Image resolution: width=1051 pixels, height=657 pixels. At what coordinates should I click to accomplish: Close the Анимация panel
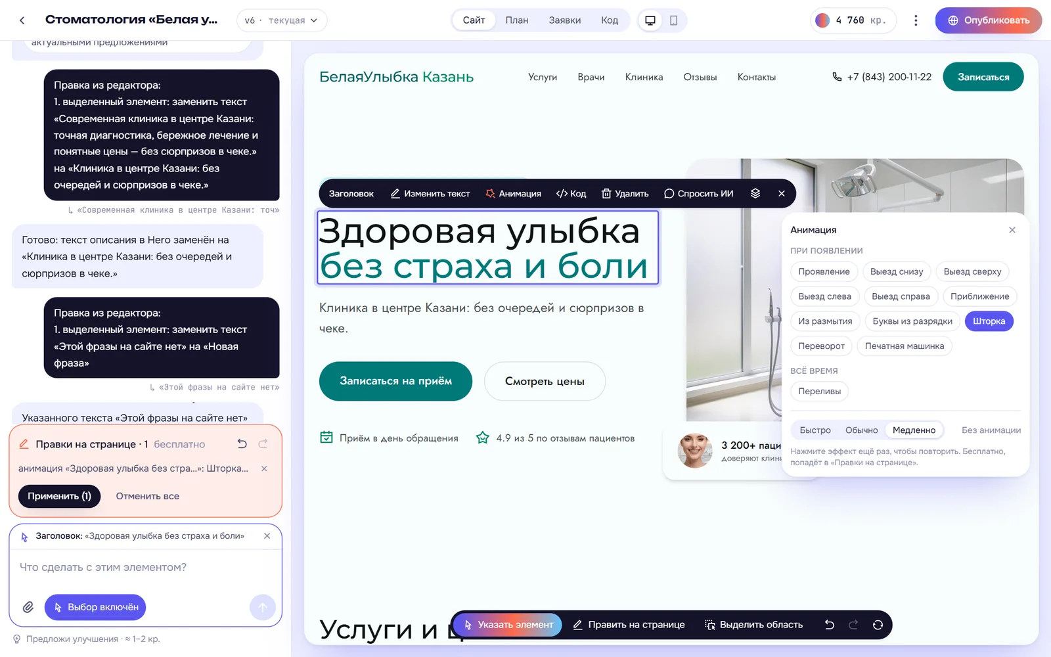(x=1012, y=230)
